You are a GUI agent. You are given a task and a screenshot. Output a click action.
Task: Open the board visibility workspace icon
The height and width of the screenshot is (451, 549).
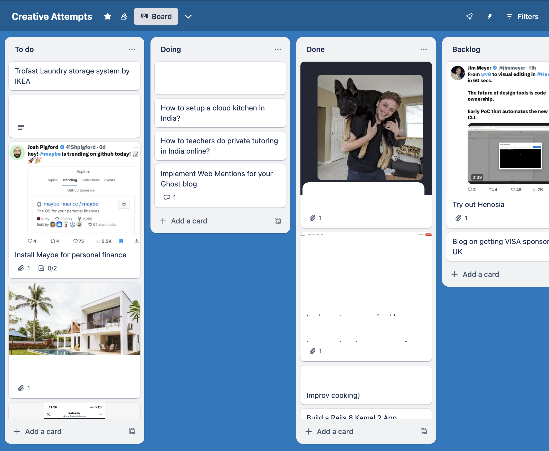click(124, 17)
